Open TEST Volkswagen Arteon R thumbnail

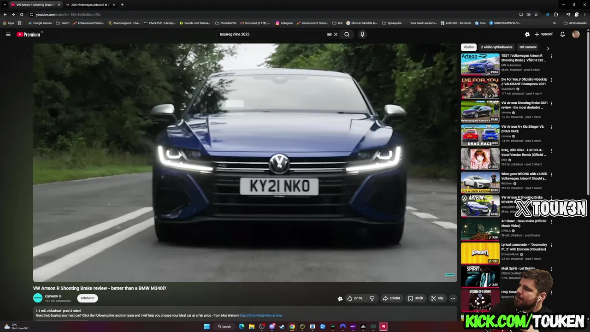[x=480, y=64]
